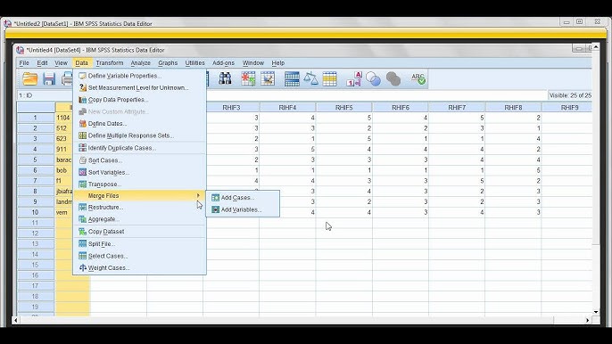Viewport: 612px width, 344px height.
Task: Select the RHIF8 column header
Action: click(513, 107)
